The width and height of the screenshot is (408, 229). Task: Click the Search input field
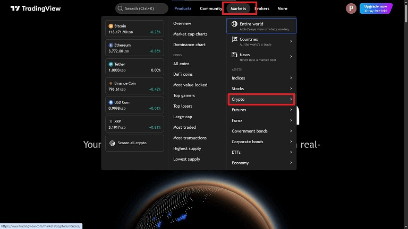[x=141, y=8]
